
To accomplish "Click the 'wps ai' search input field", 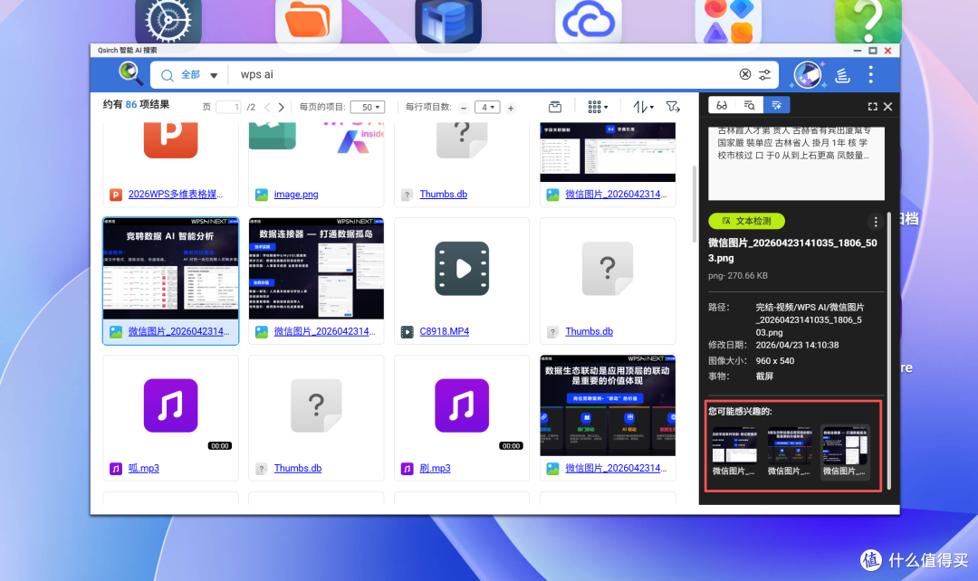I will 482,75.
